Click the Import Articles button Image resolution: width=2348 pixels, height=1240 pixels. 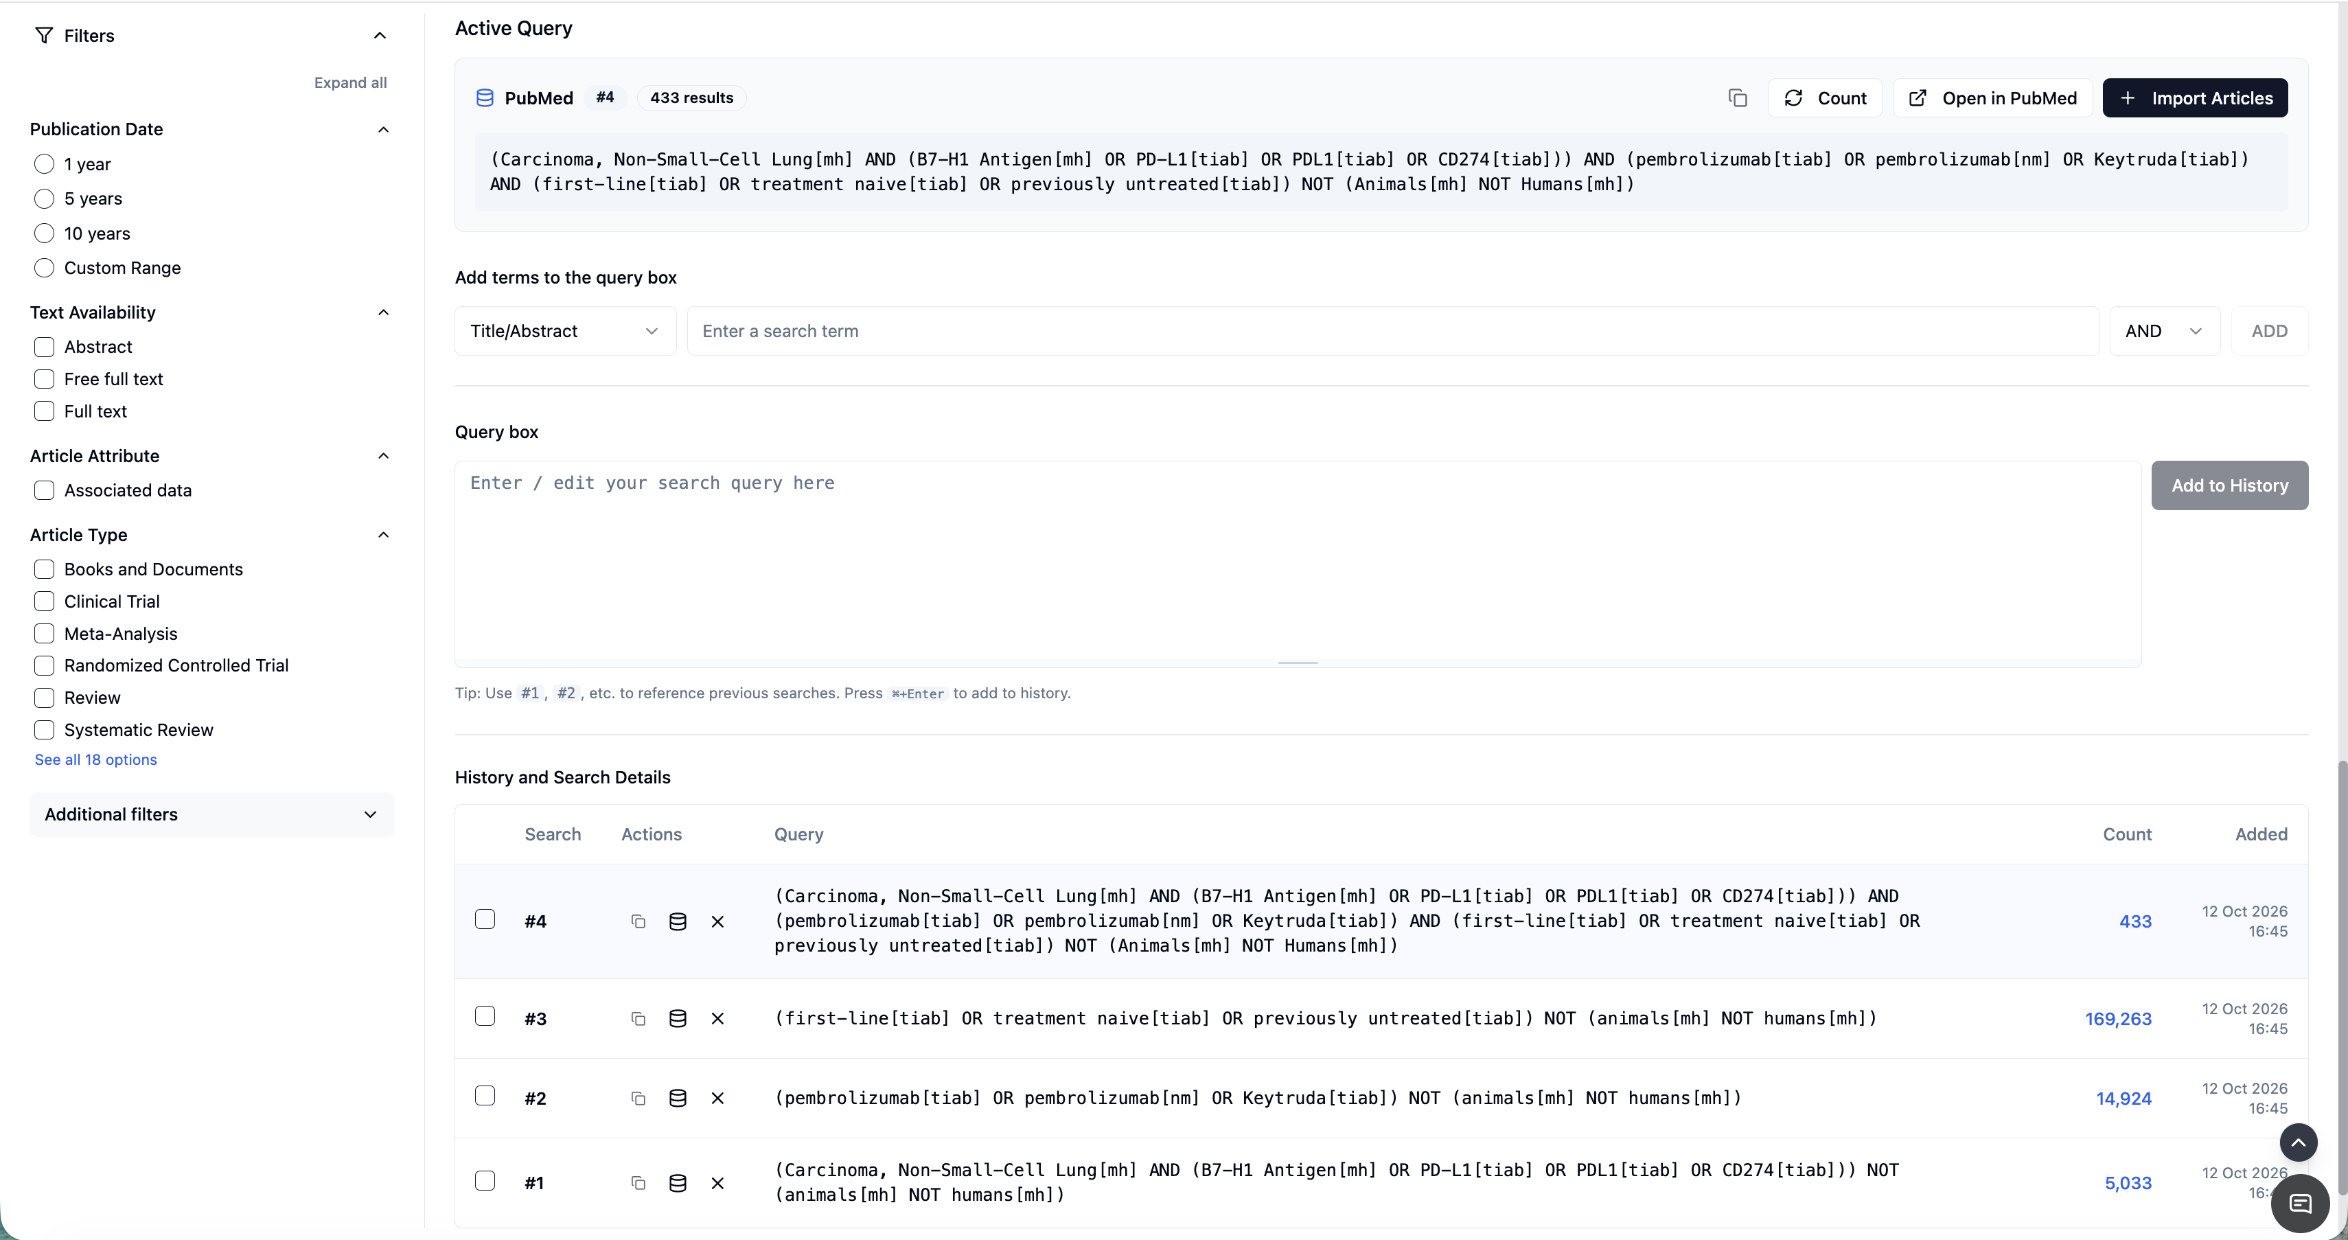[2195, 97]
